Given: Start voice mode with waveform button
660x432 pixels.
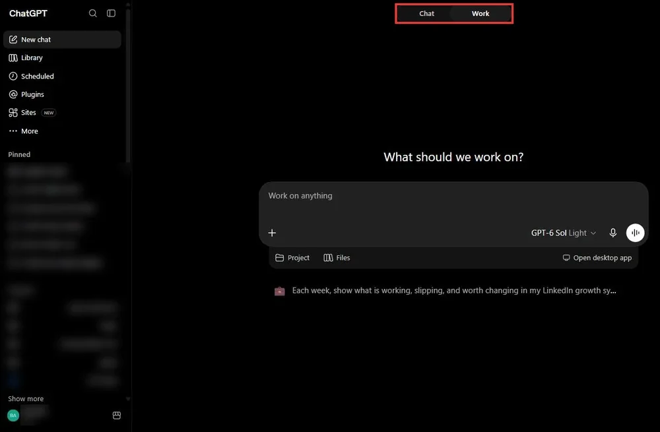Looking at the screenshot, I should coord(635,233).
